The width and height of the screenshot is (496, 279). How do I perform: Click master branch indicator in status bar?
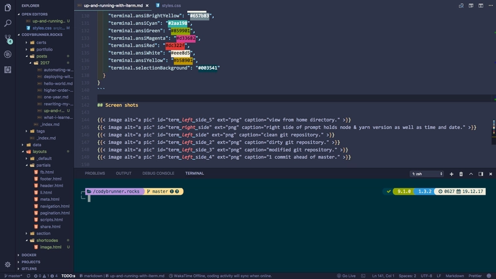(x=13, y=276)
